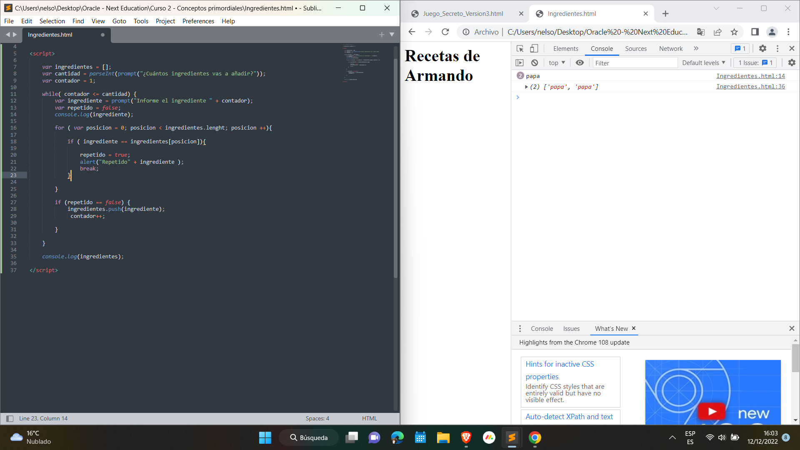Open the Preferences menu in Sublime Text
800x450 pixels.
198,21
